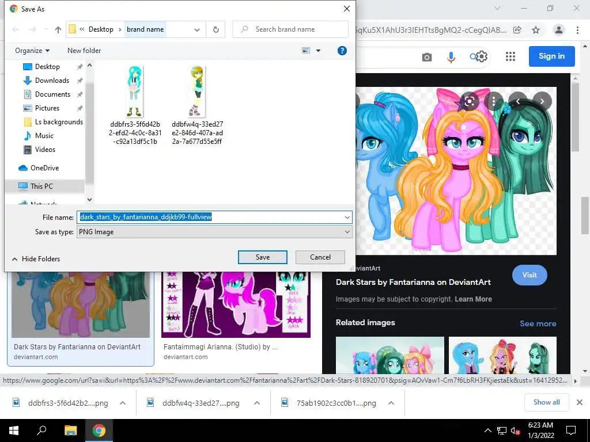Viewport: 590px width, 442px height.
Task: Select the Ls backgrounds folder
Action: coord(59,122)
